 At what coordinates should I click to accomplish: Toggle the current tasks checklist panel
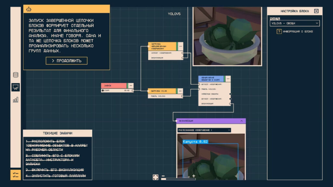pos(16,175)
